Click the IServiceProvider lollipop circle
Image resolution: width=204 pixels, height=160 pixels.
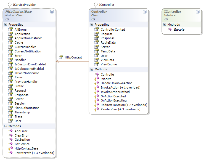pyautogui.click(x=10, y=4)
